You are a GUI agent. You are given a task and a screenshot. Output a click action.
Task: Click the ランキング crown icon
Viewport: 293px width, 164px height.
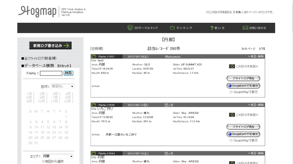point(172,28)
